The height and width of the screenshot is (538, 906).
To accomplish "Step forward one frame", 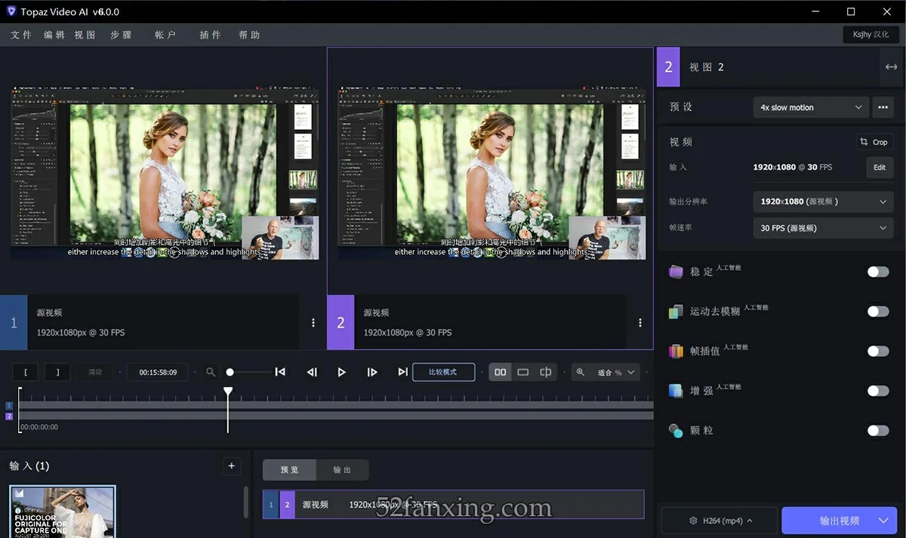I will 371,372.
